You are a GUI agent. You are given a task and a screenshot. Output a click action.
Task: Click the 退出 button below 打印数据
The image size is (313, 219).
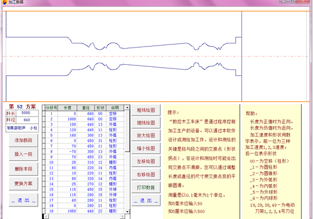pyautogui.click(x=146, y=200)
